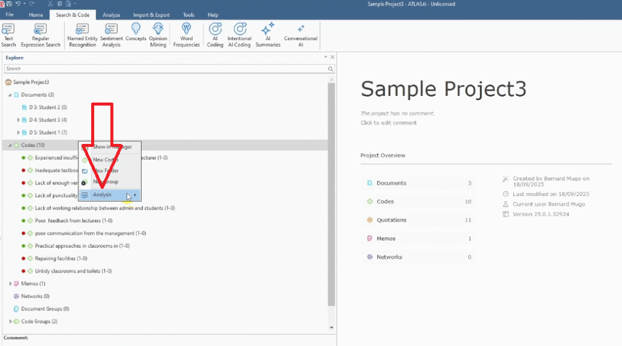Image resolution: width=622 pixels, height=346 pixels.
Task: Open Quotations in Project Overview
Action: [x=391, y=220]
